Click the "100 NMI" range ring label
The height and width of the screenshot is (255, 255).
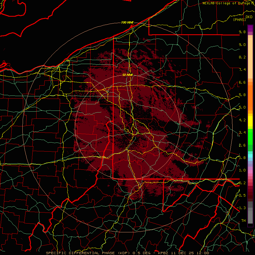tap(127, 22)
